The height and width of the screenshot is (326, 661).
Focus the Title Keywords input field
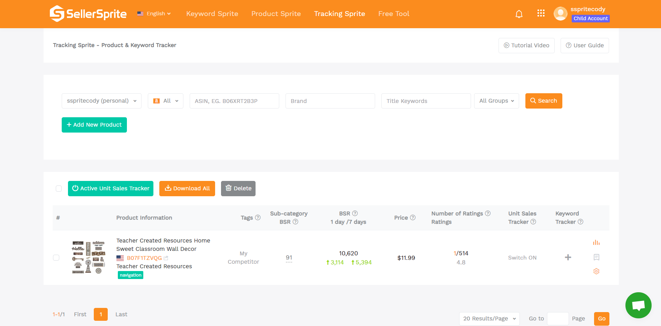coord(426,101)
